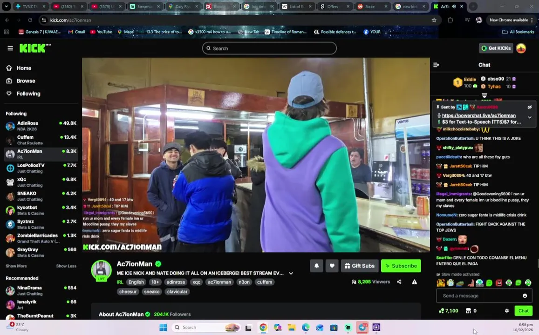The width and height of the screenshot is (539, 335).
Task: Bookmark this page star icon
Action: point(434,20)
